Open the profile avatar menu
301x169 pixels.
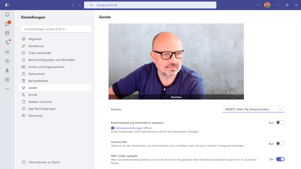(267, 5)
